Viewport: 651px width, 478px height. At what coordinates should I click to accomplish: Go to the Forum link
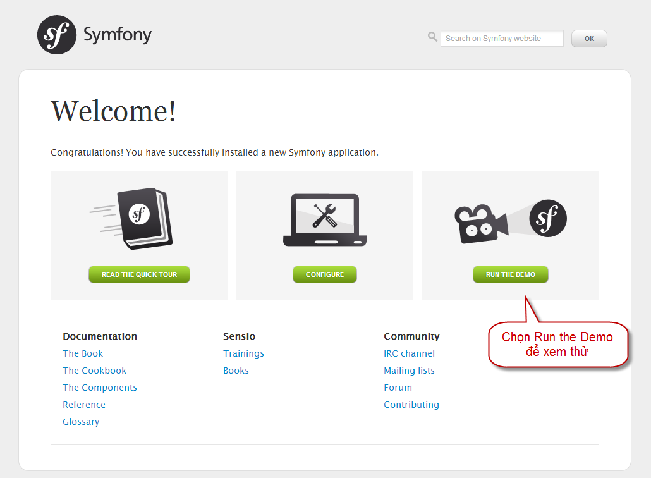point(398,388)
